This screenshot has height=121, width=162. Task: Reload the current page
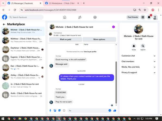coord(15,10)
